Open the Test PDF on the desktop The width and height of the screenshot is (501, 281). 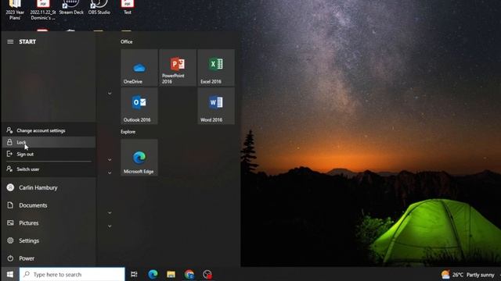127,8
